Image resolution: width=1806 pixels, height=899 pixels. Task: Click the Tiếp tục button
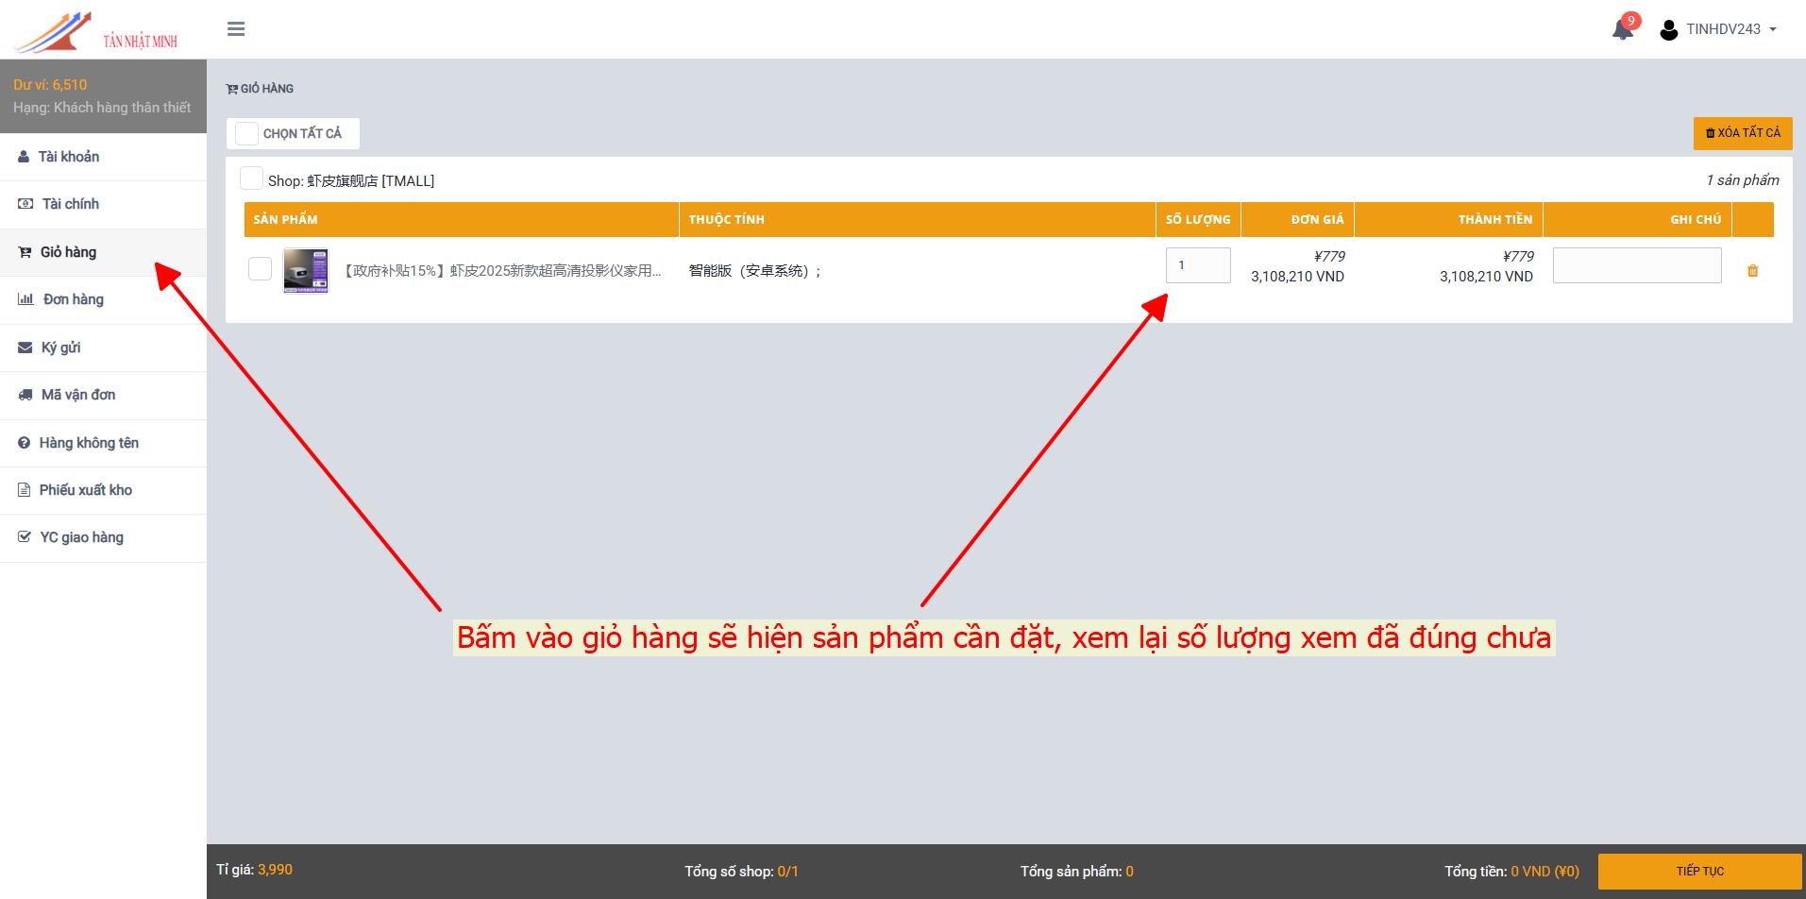pos(1698,871)
